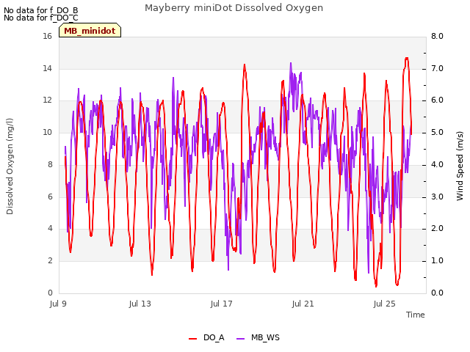This screenshot has height=352, width=470.
Task: Click the Time axis label
Action: (x=416, y=315)
